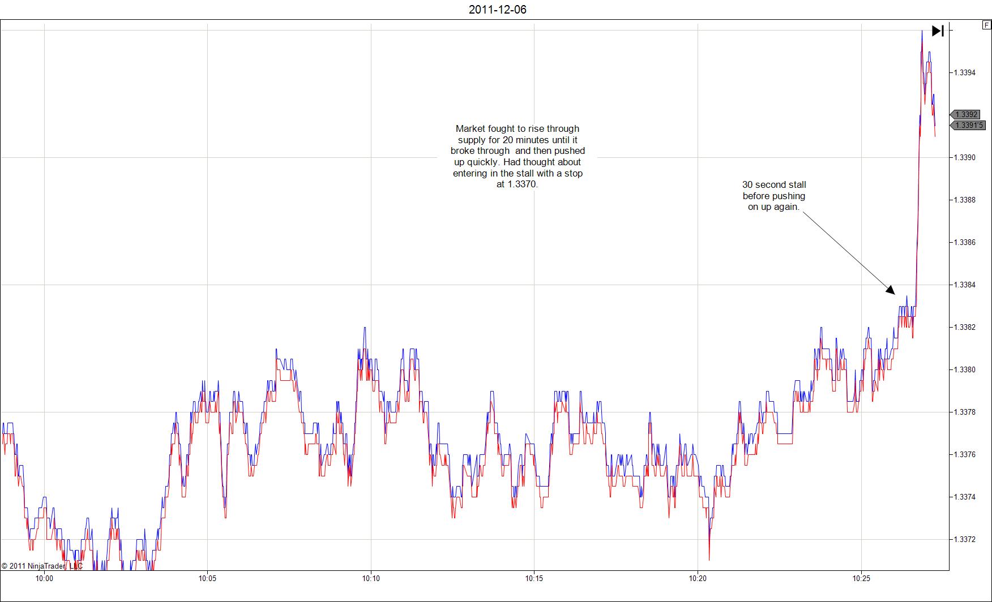Viewport: 992px width, 602px height.
Task: Click the 1.3382 price axis label
Action: click(965, 327)
